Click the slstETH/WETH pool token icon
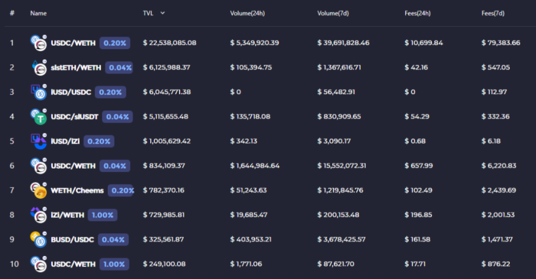 click(x=39, y=67)
